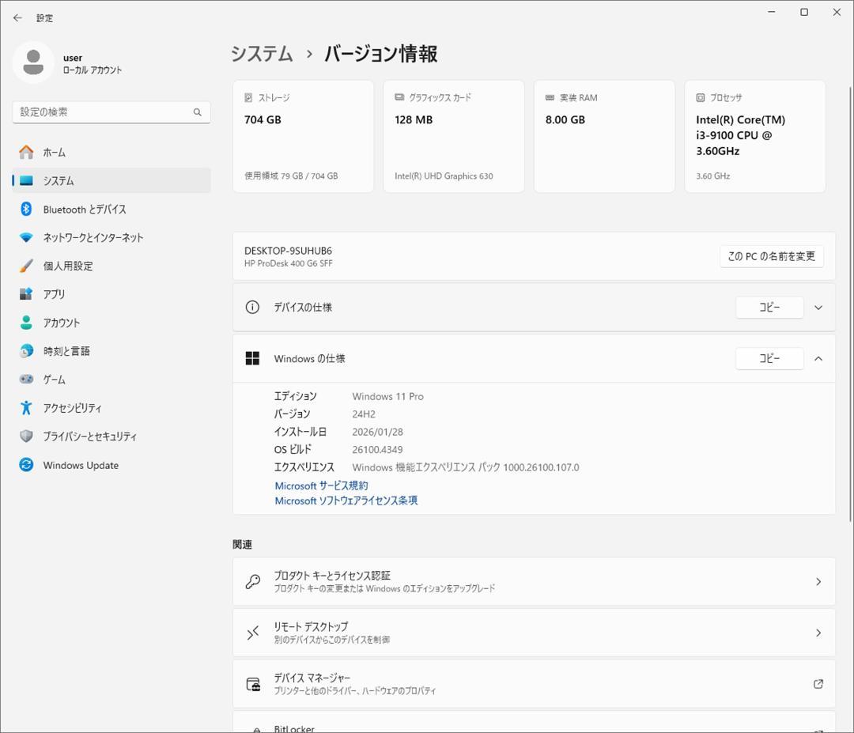Viewport: 854px width, 733px height.
Task: Click the RAM chip icon
Action: pos(550,97)
